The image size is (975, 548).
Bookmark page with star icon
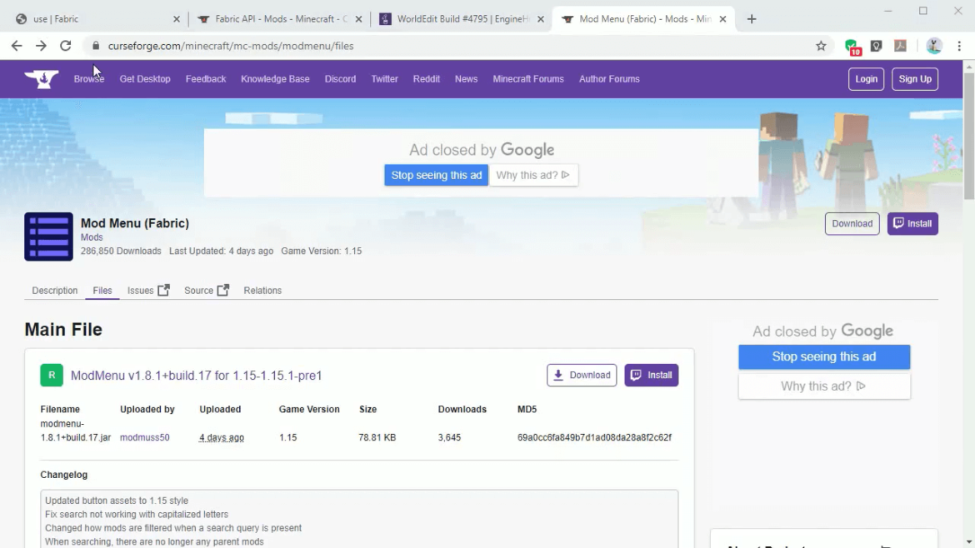821,46
